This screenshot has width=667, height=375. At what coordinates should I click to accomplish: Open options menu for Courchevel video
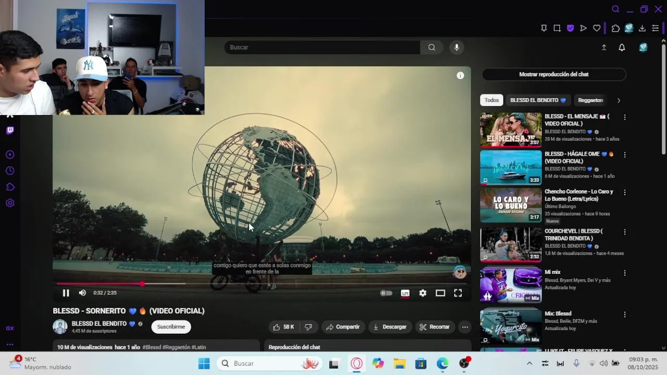pos(624,232)
